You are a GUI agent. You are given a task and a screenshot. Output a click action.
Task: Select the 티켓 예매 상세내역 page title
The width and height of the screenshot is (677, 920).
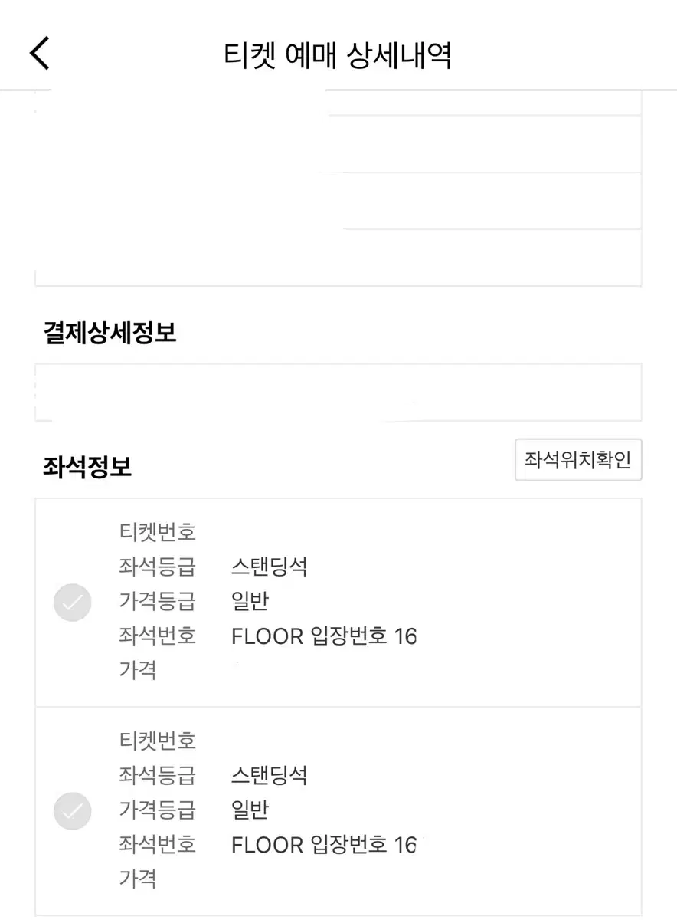coord(338,55)
